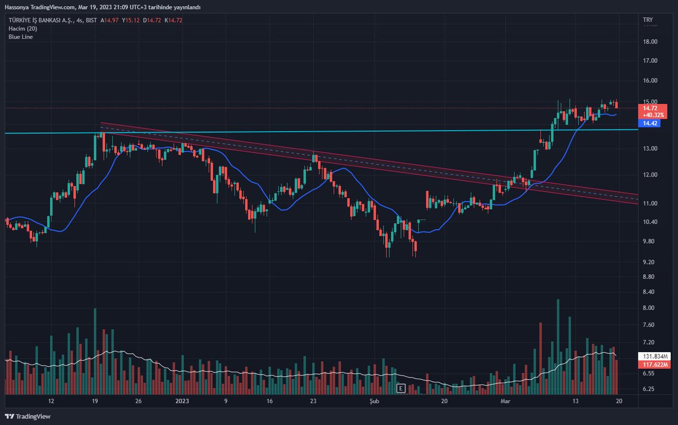Select the TÜRKİYE İŞ BANKASI A.Ş. symbol title

click(x=41, y=20)
